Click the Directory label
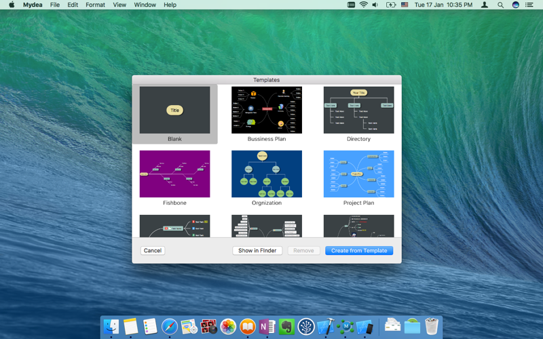 [359, 139]
